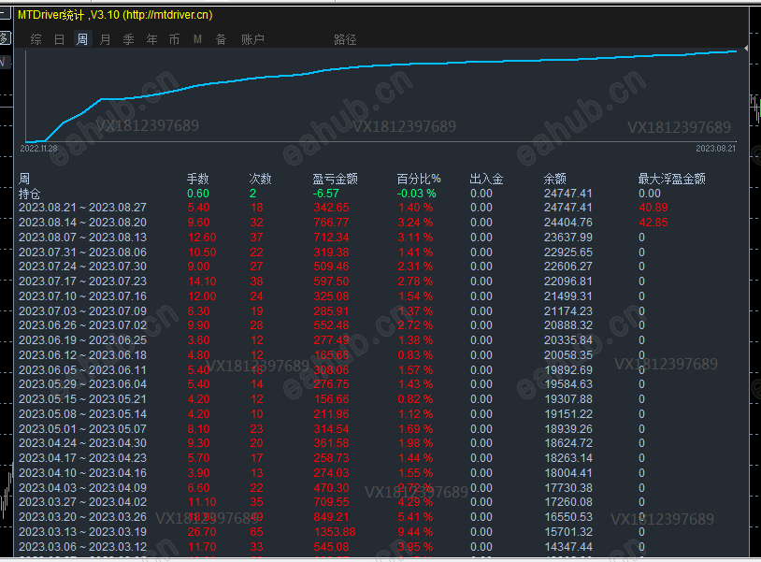
Task: Select the 盈亏金额 column header
Action: (335, 179)
